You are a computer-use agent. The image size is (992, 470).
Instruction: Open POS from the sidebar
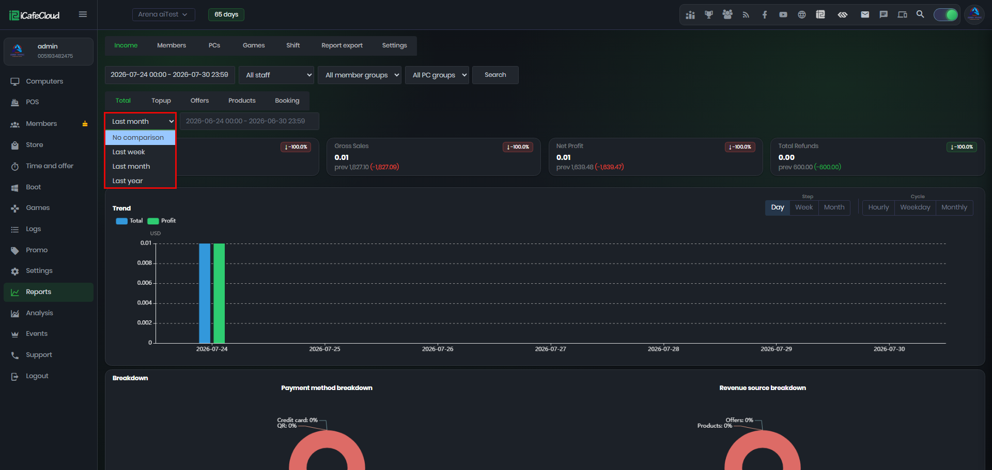pos(49,102)
